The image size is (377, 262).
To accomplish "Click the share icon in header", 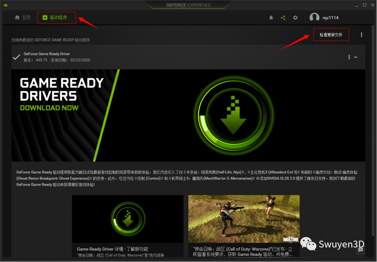I will tap(283, 17).
